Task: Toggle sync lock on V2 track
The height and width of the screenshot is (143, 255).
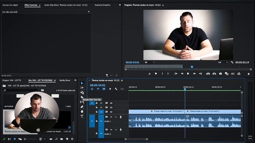Action: [106, 108]
